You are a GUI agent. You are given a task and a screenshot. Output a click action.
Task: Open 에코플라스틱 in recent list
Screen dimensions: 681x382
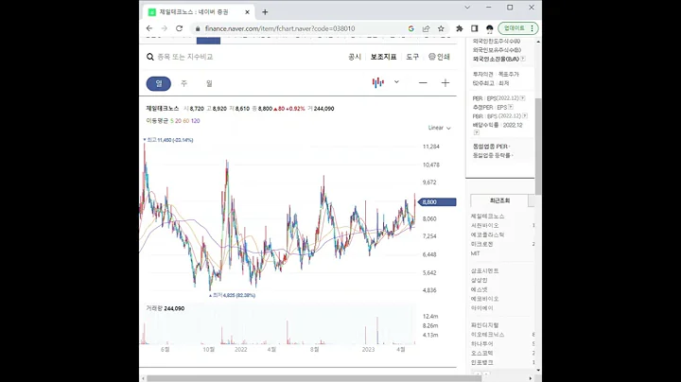click(x=488, y=234)
